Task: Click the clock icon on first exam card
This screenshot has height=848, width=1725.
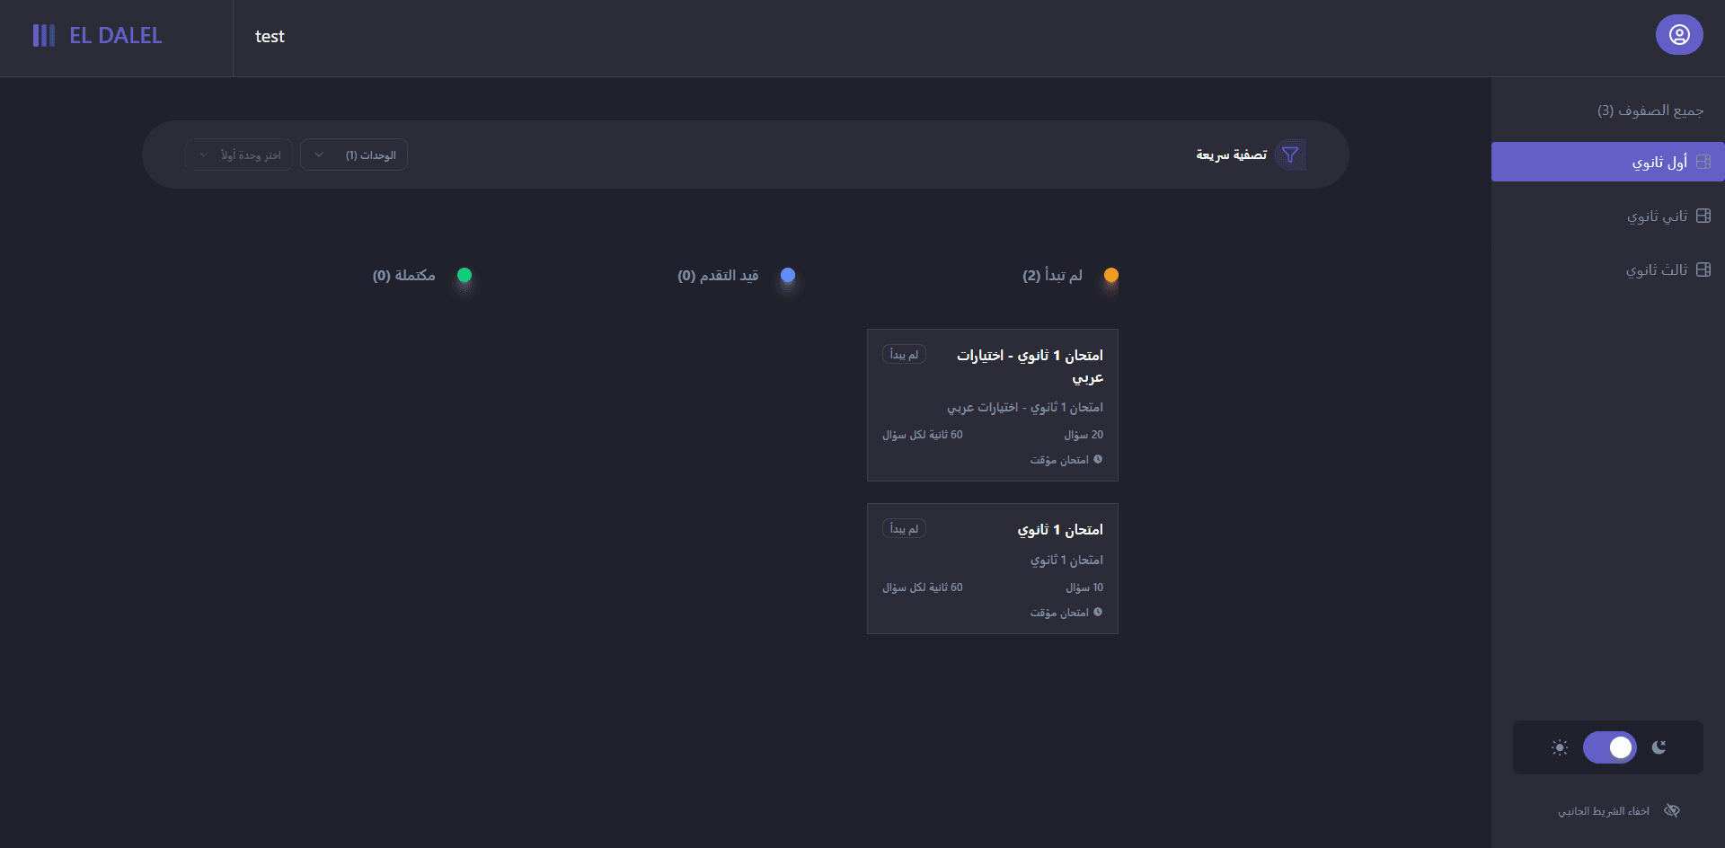Action: (1098, 459)
